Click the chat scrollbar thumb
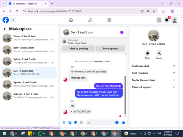 (125, 95)
